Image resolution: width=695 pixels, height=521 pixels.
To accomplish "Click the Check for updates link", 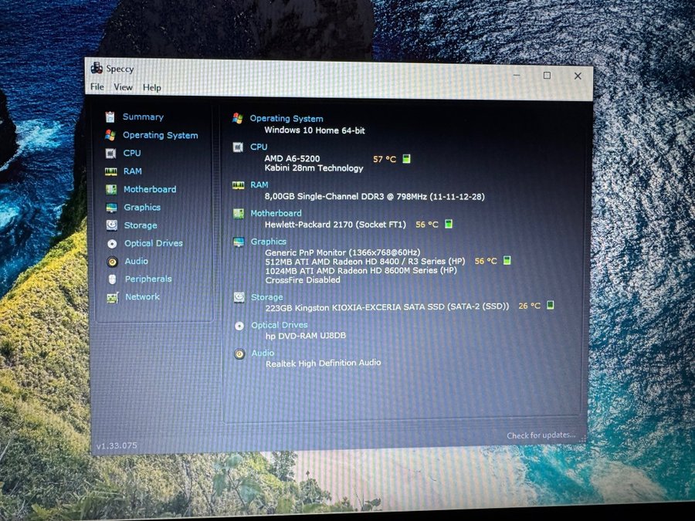I will click(x=541, y=435).
